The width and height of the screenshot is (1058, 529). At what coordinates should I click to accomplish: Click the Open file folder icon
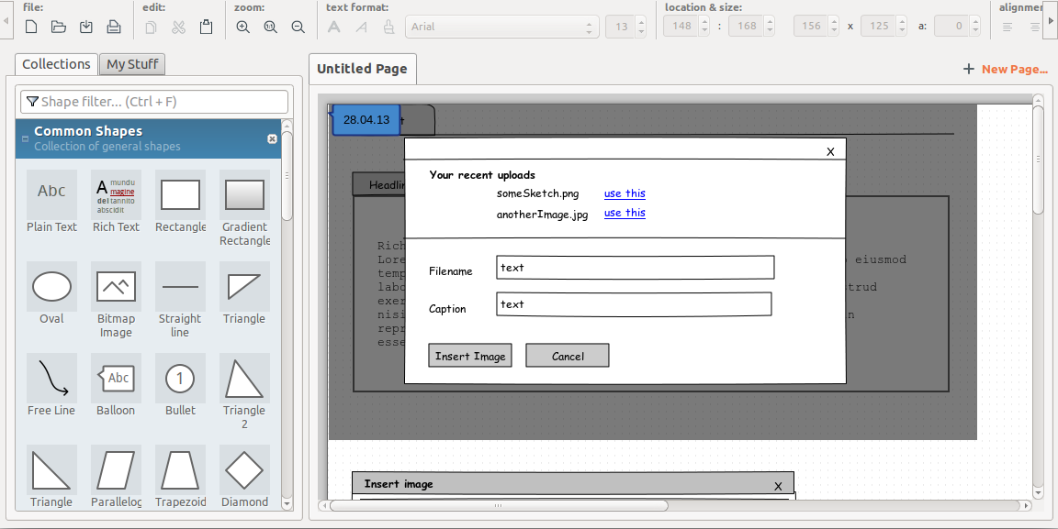click(x=59, y=27)
